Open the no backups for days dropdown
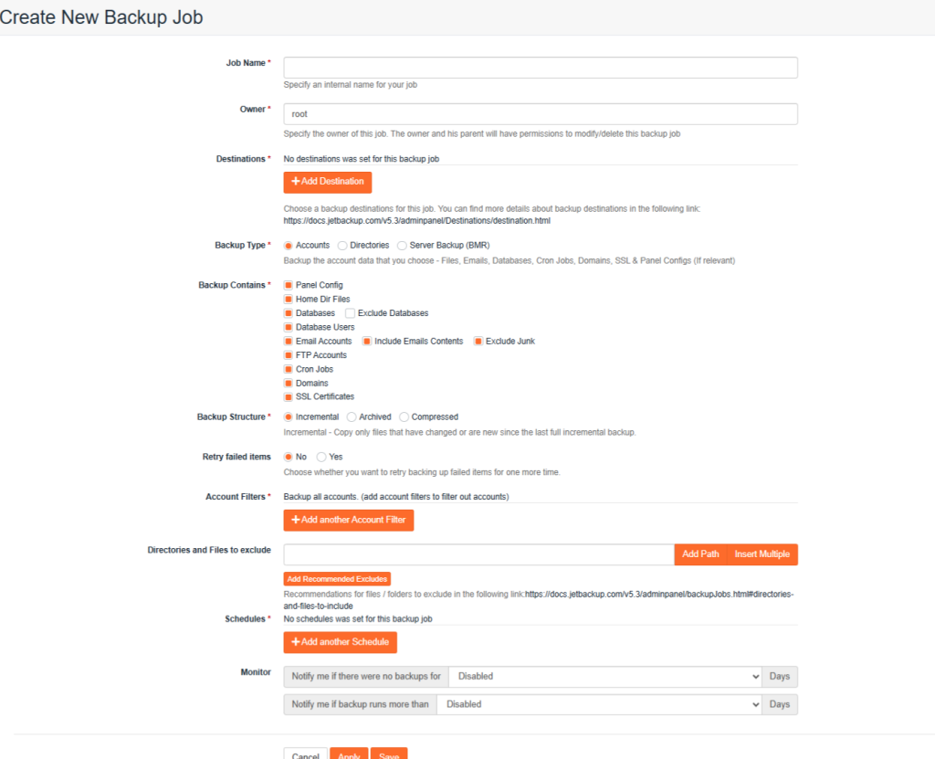The width and height of the screenshot is (935, 759). tap(605, 677)
